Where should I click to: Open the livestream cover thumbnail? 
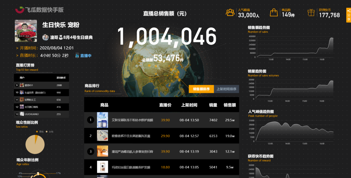[x=26, y=31]
